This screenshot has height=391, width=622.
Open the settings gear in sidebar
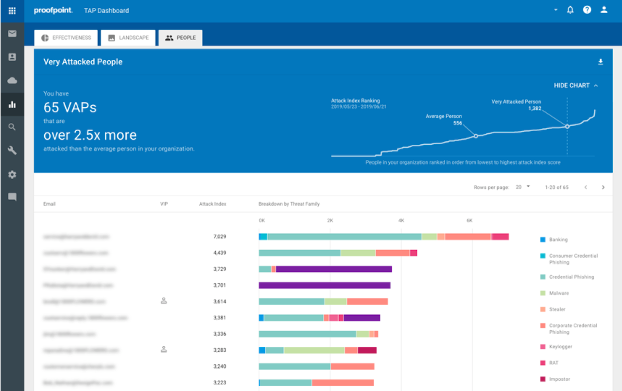tap(12, 174)
